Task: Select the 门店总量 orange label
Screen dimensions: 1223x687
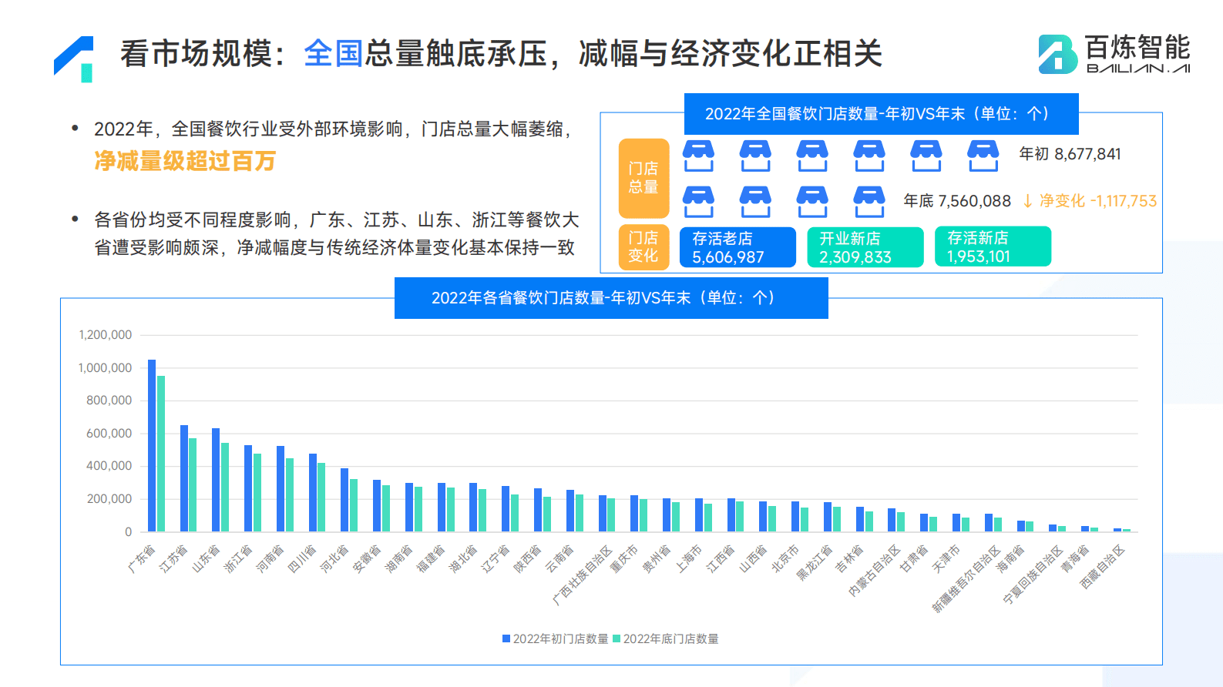Action: [643, 179]
